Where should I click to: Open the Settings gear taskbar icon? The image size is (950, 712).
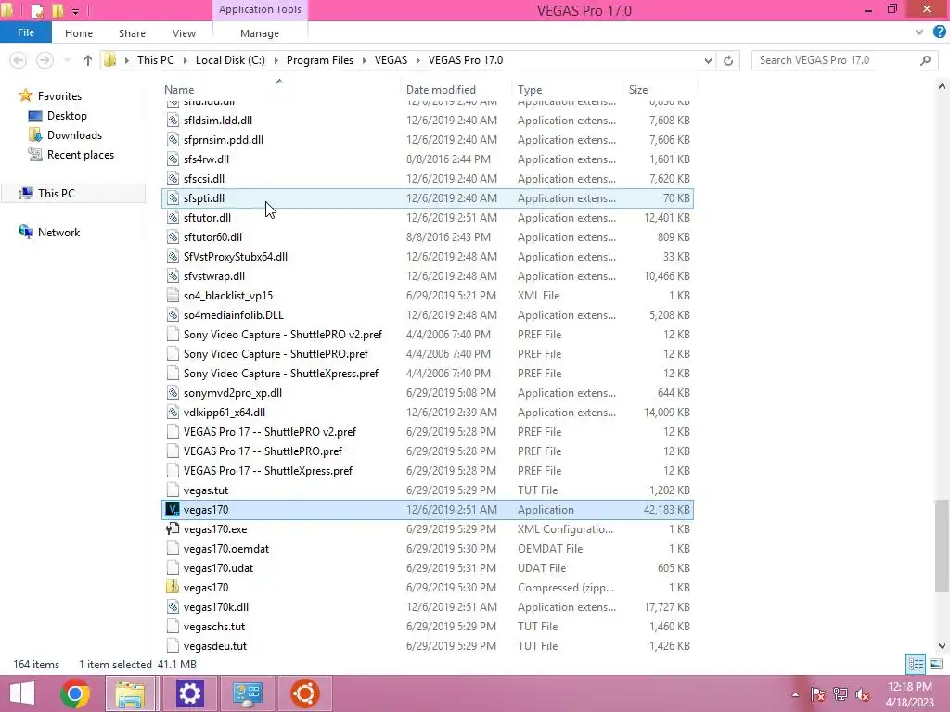pyautogui.click(x=189, y=693)
